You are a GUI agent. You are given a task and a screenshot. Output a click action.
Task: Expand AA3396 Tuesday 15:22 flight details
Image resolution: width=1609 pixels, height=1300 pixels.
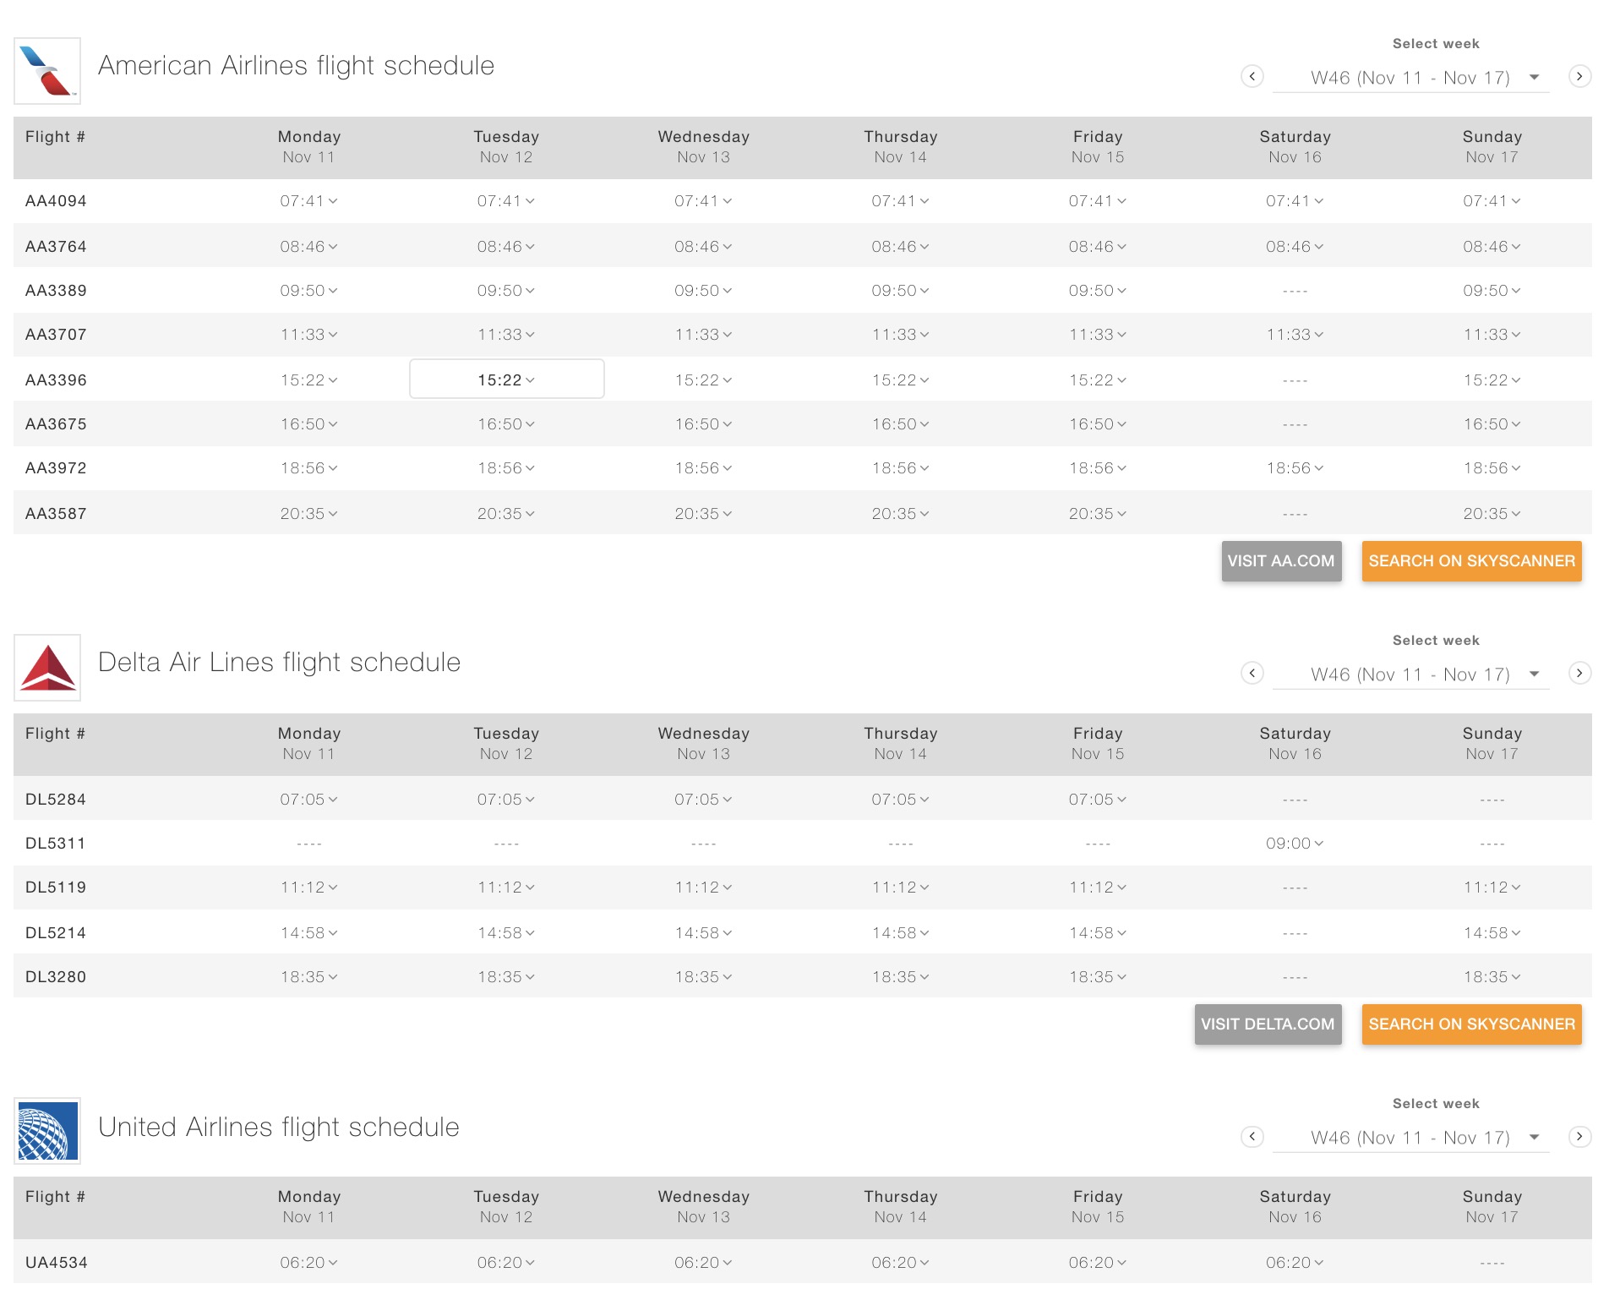pyautogui.click(x=506, y=380)
